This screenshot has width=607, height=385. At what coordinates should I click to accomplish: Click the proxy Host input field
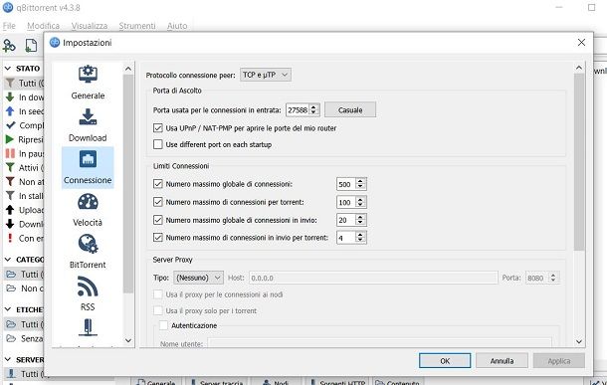point(373,278)
